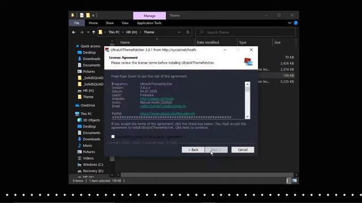
Task: Go up one folder level
Action: click(x=93, y=32)
